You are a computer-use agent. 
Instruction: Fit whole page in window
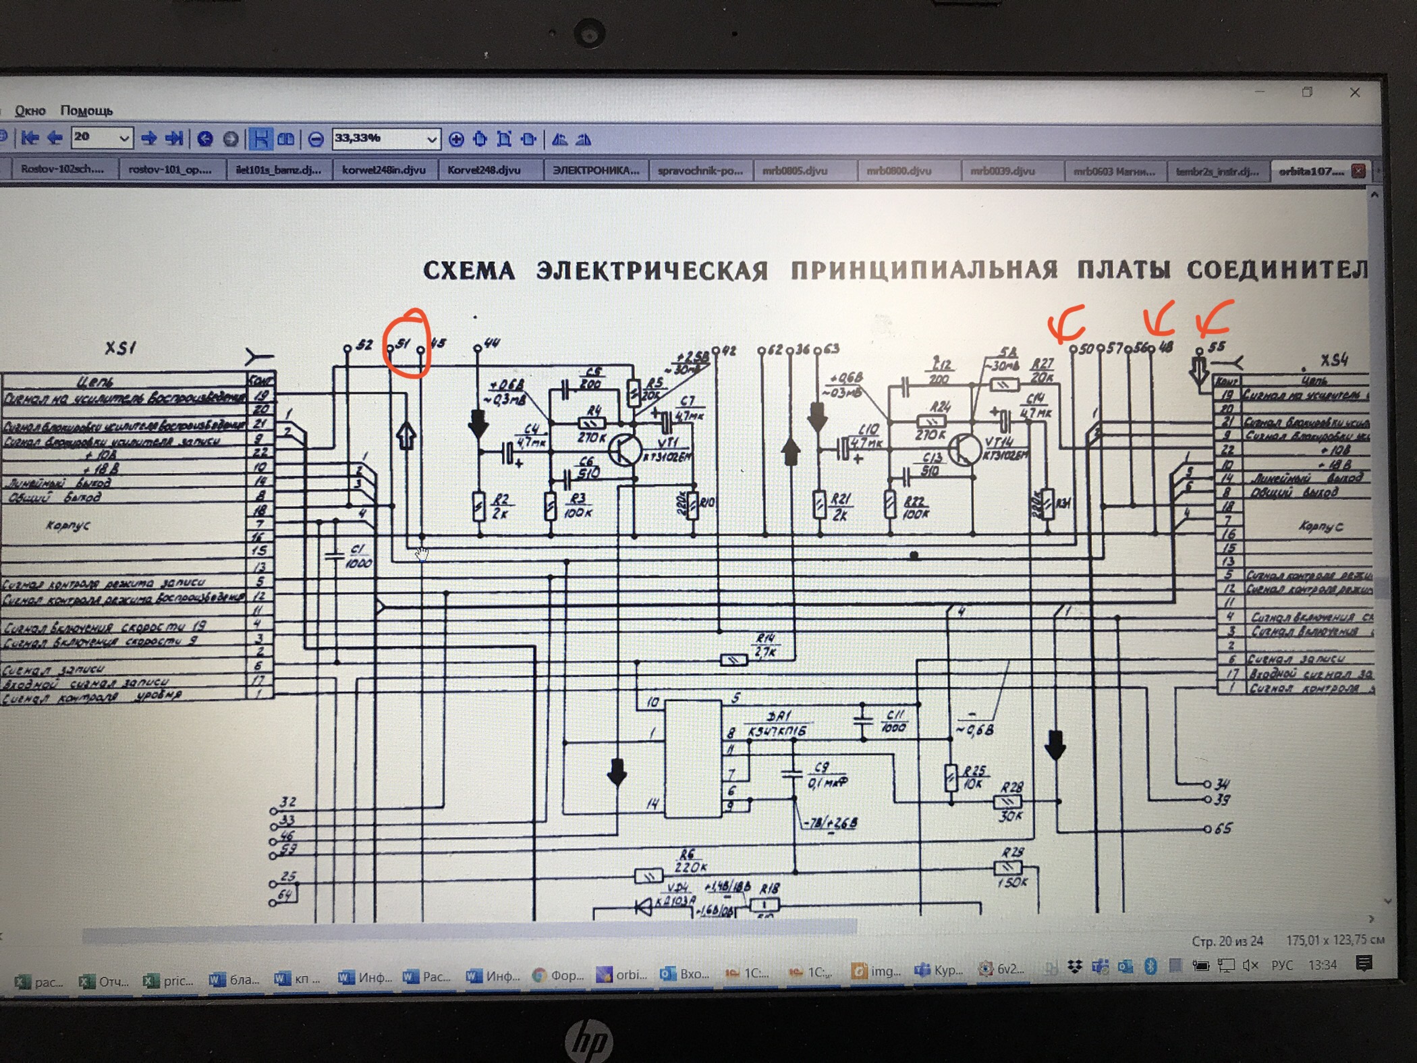504,140
